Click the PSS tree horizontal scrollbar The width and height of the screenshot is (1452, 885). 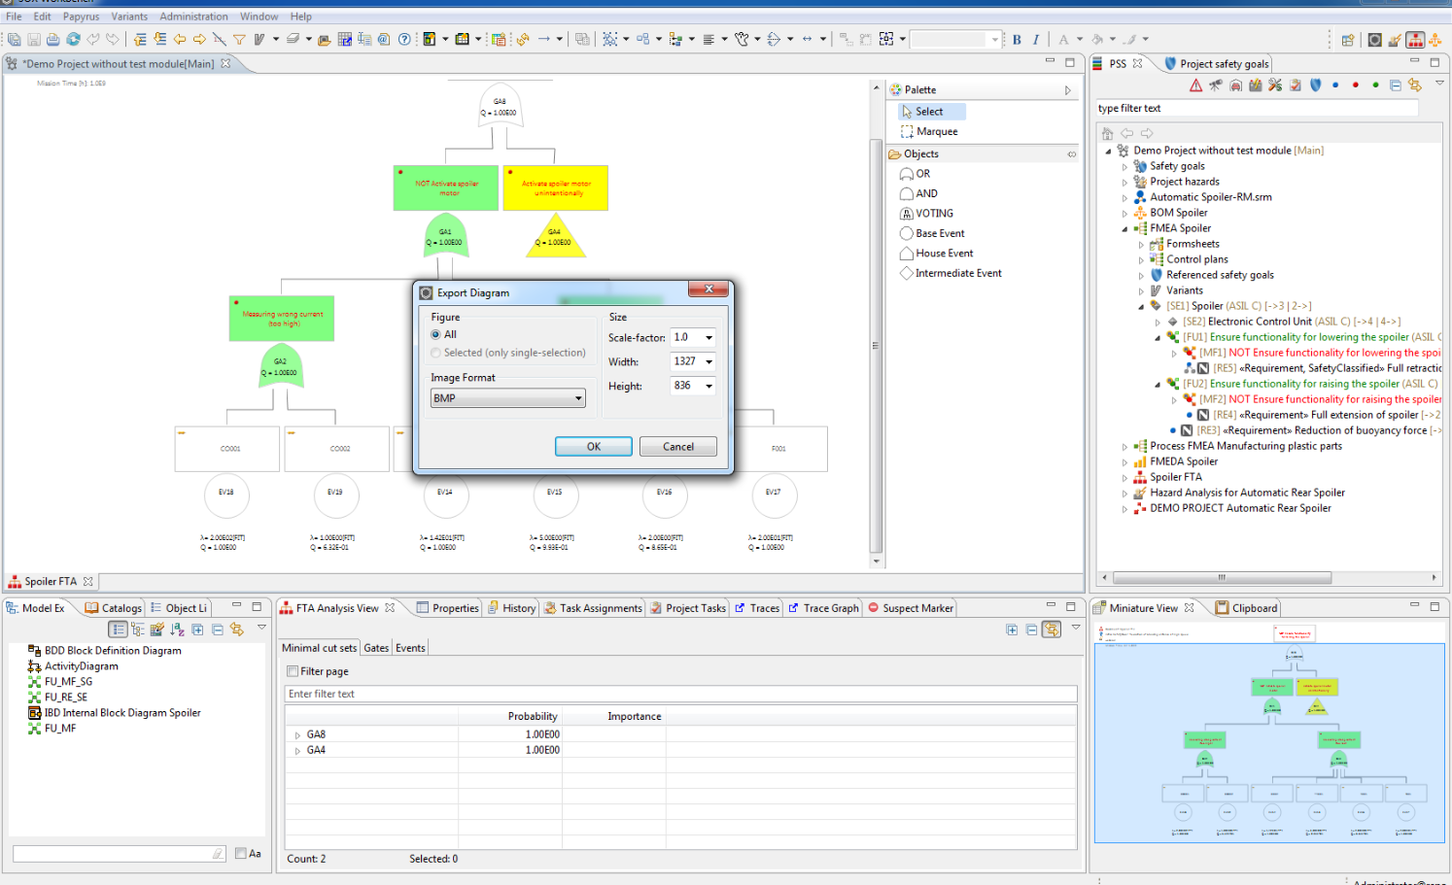[x=1222, y=577]
